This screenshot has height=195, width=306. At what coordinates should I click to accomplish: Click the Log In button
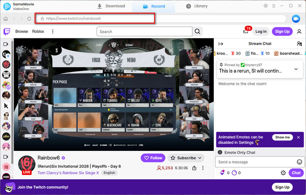click(x=261, y=31)
